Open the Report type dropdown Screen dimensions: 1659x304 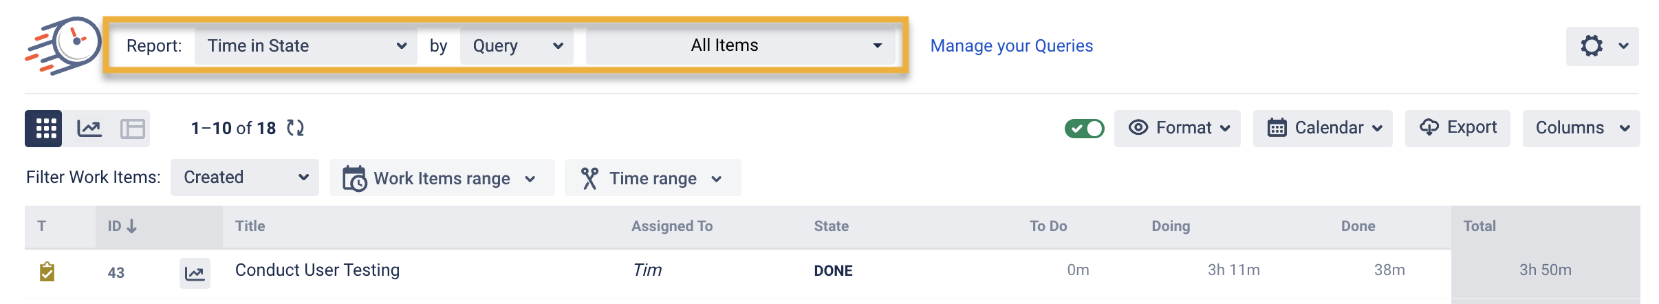305,46
